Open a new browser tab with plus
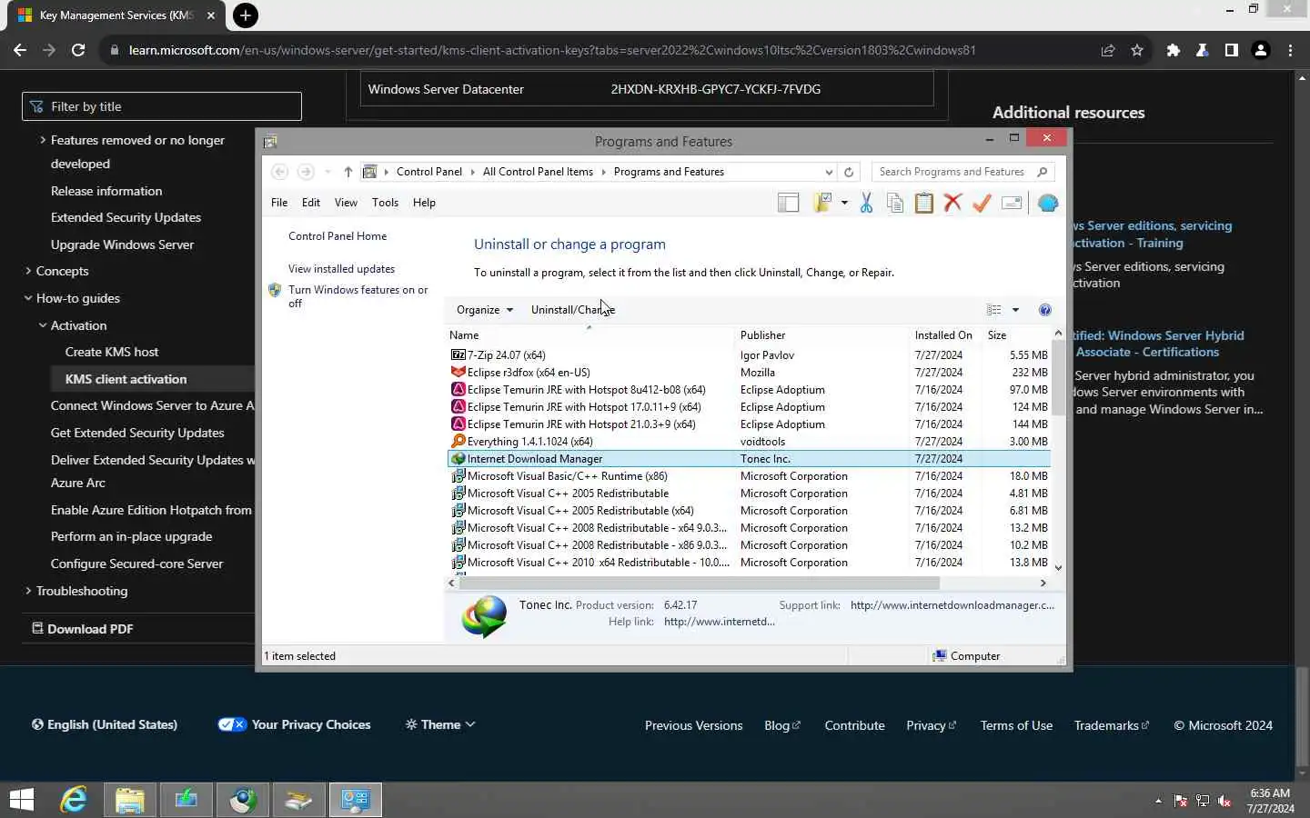The image size is (1310, 818). pyautogui.click(x=245, y=15)
